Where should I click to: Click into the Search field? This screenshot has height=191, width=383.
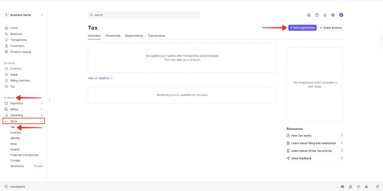144,15
